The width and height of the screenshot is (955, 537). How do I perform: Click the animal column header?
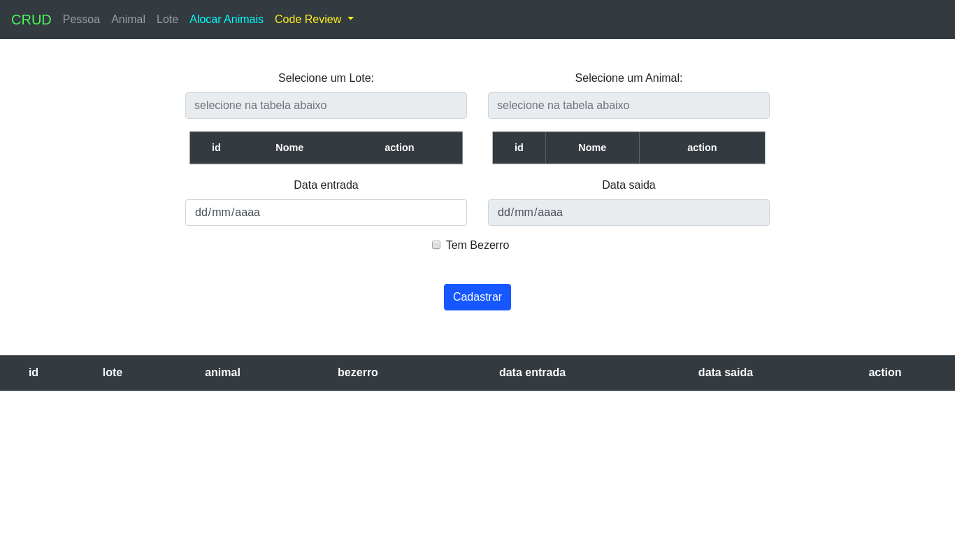pyautogui.click(x=222, y=372)
